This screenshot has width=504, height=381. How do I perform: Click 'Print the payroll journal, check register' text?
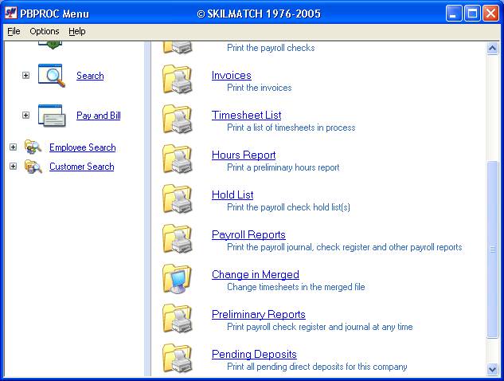(x=344, y=247)
